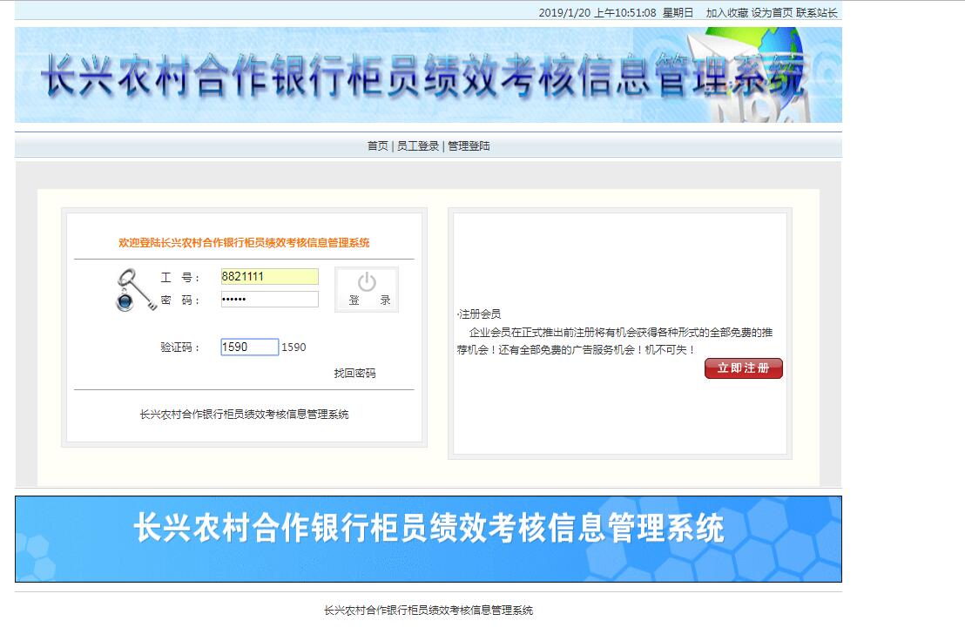Viewport: 965px width, 641px height.
Task: Focus the 密码 password field
Action: pos(270,299)
